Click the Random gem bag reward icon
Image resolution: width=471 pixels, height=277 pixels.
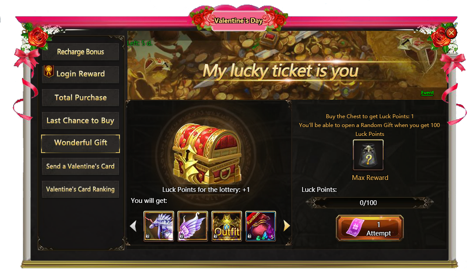coord(261,226)
